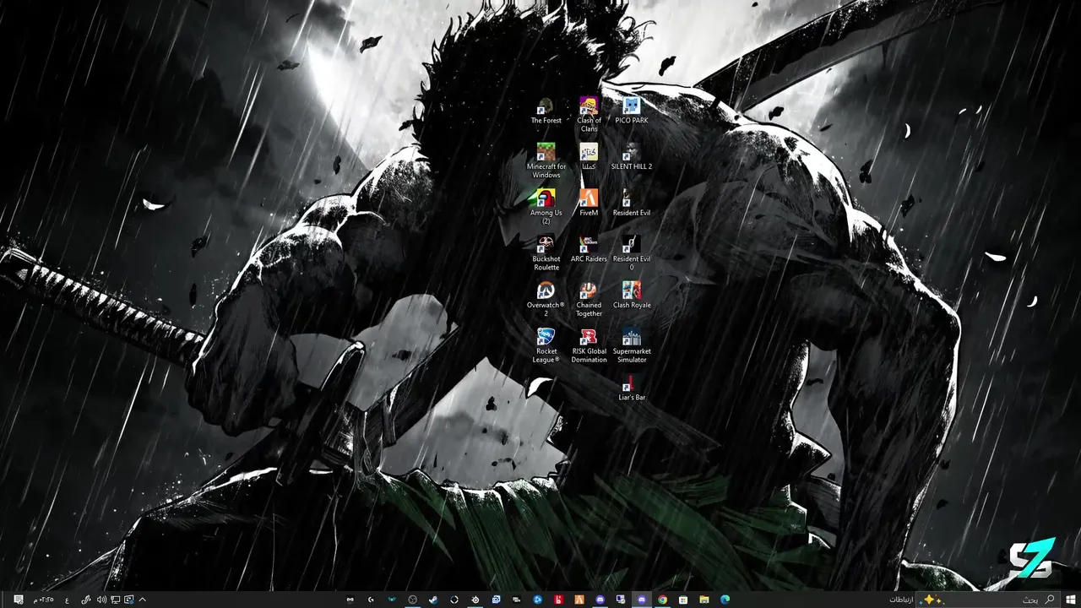1081x608 pixels.
Task: Launch Clash of Clans shortcut
Action: (x=589, y=115)
